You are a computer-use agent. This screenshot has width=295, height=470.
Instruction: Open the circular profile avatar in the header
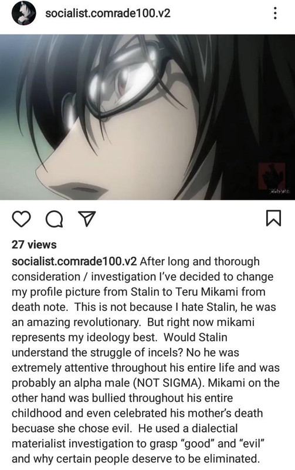pyautogui.click(x=23, y=13)
